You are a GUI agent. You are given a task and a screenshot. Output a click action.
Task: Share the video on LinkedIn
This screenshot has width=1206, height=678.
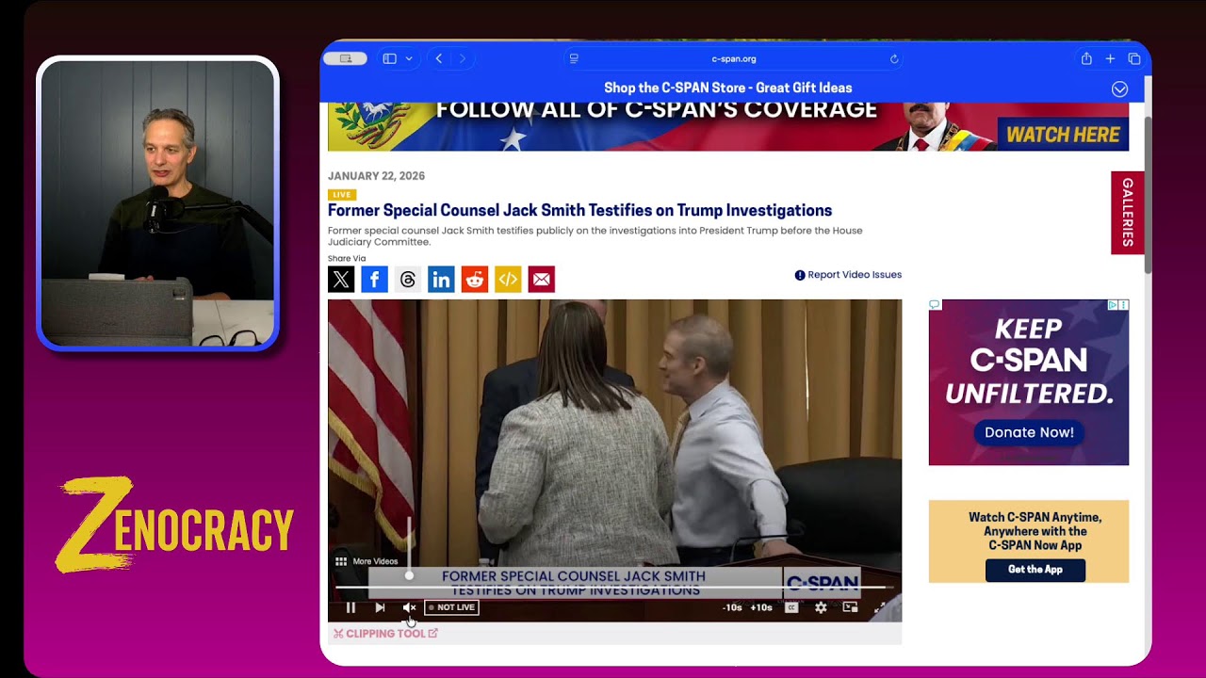coord(441,279)
